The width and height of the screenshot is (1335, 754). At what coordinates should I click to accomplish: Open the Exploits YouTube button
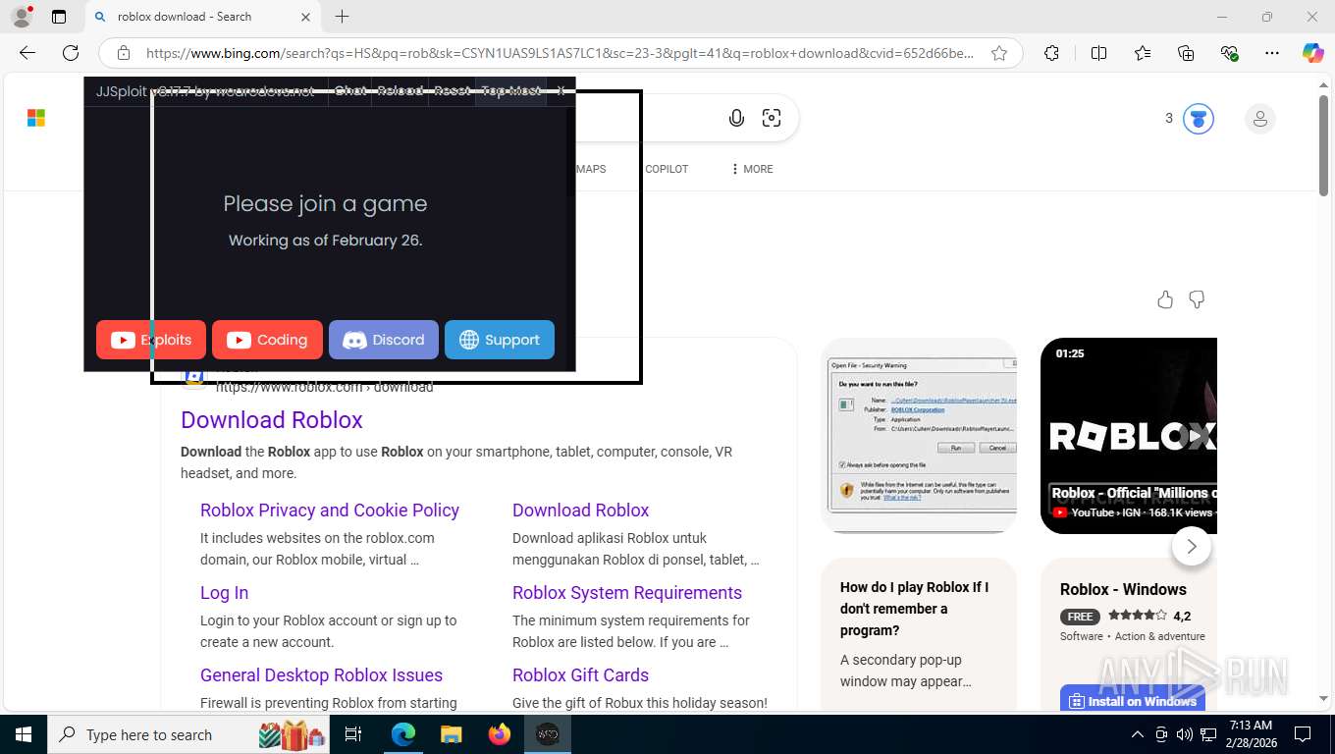(x=151, y=340)
